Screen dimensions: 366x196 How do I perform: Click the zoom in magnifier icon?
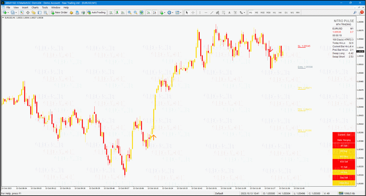(130, 13)
